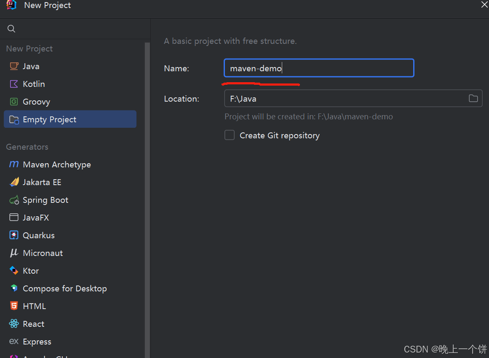Choose Micronaut generator
Screen dimensions: 489x358
70,253
